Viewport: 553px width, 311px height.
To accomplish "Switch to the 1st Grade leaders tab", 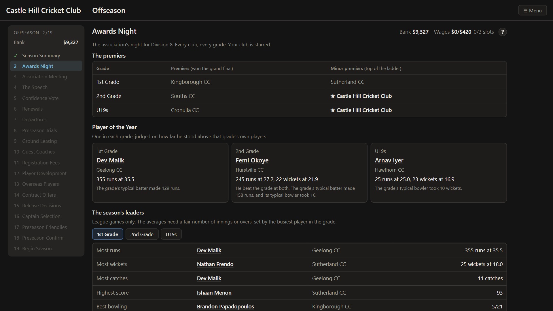I will (x=107, y=234).
